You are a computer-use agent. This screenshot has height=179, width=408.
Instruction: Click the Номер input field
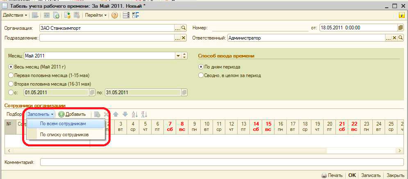coord(260,28)
